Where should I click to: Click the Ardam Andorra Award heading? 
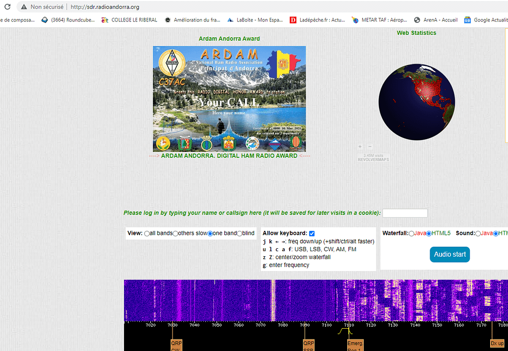[229, 39]
